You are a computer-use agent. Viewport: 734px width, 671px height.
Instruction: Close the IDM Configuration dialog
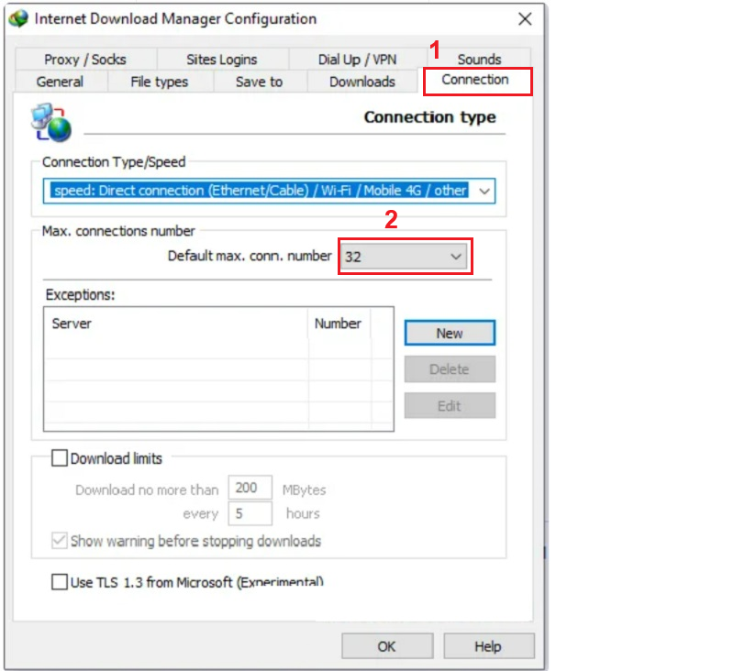[525, 19]
